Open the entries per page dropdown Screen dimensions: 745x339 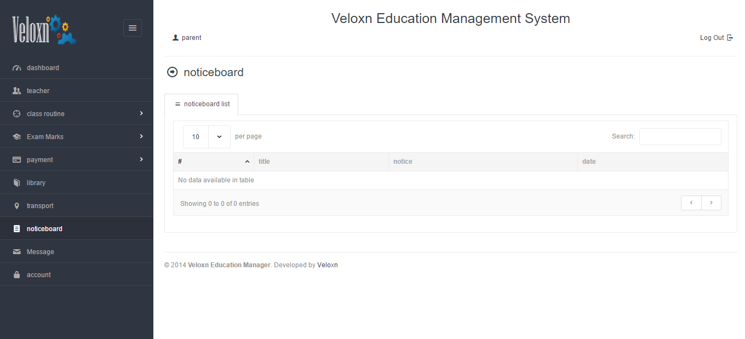coord(207,137)
